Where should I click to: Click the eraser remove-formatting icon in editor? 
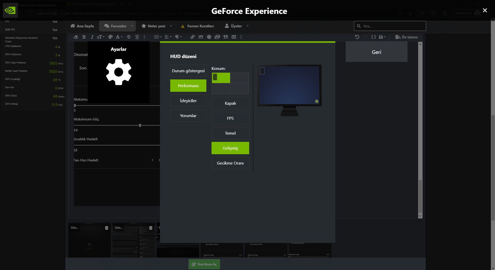(76, 37)
